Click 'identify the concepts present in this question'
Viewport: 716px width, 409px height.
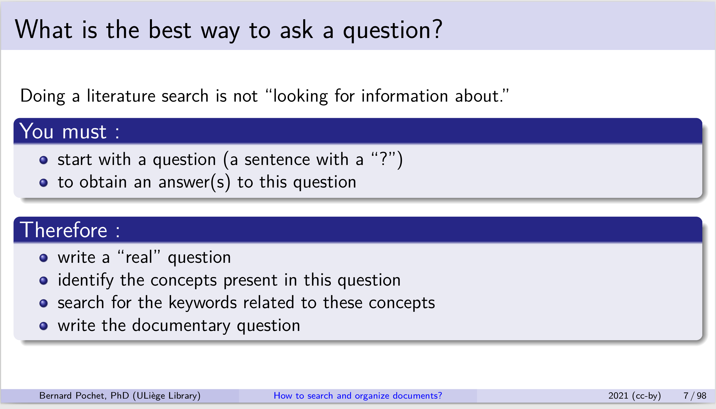point(229,280)
